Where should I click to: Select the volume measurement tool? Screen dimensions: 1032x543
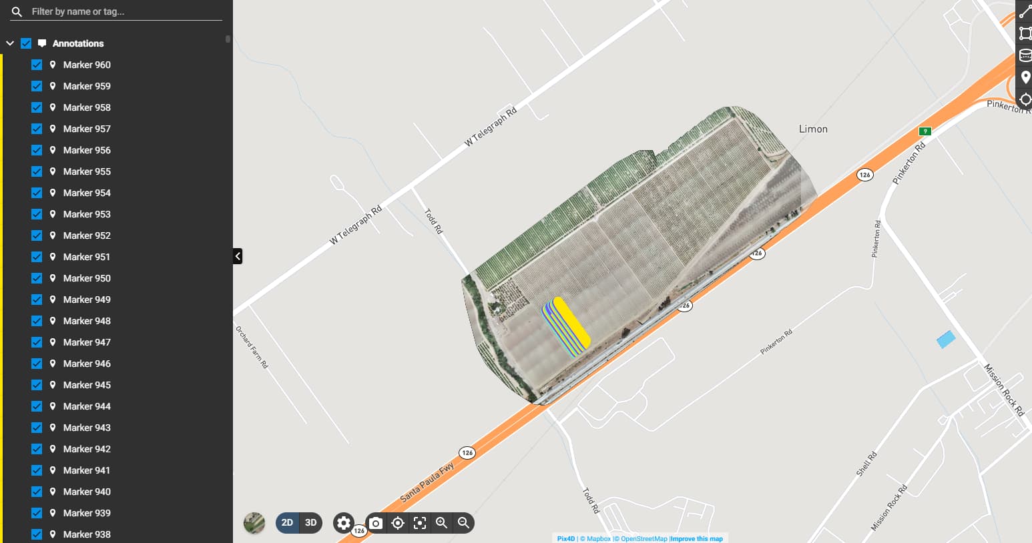pyautogui.click(x=1025, y=55)
